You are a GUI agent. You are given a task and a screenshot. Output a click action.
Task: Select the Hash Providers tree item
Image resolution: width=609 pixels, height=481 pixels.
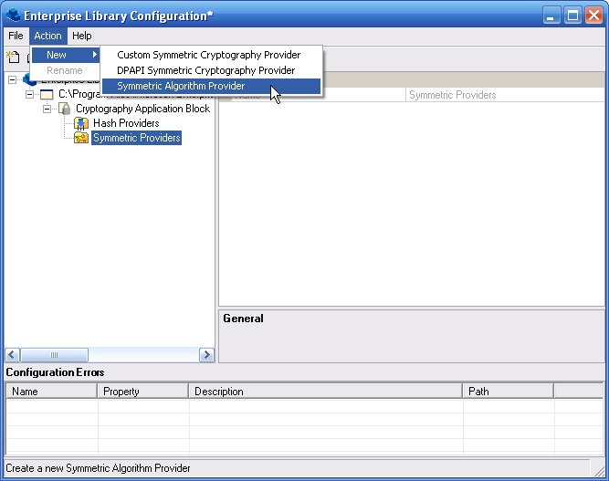[126, 123]
